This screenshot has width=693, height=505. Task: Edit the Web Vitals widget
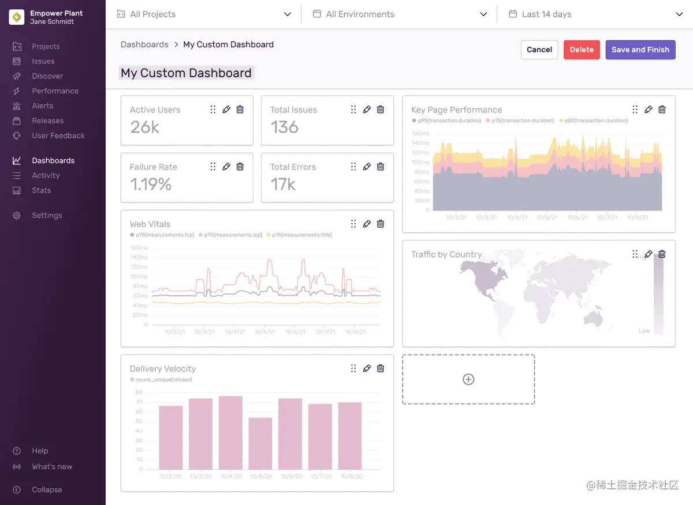(x=367, y=224)
